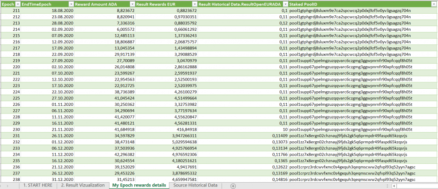Viewport: 438px width, 189px height.
Task: Select the EUR rewards cell 4,925766954
Action: (x=166, y=148)
